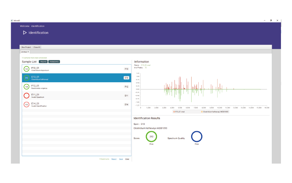
Task: Open the Welcome breadcrumb item
Action: (25, 26)
